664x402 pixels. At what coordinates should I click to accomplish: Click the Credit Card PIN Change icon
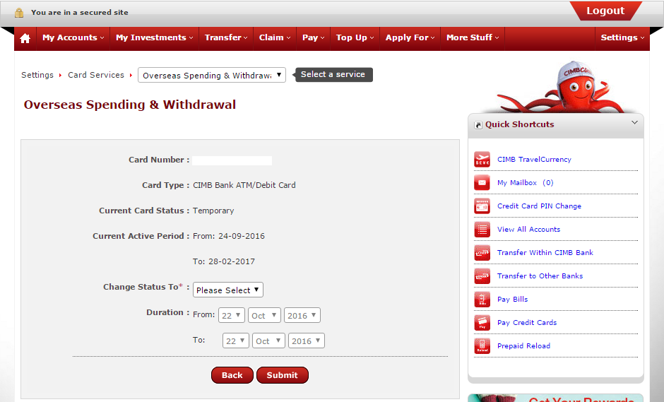(x=482, y=206)
